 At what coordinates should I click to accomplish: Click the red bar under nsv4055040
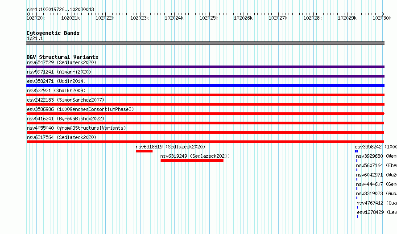pos(206,132)
